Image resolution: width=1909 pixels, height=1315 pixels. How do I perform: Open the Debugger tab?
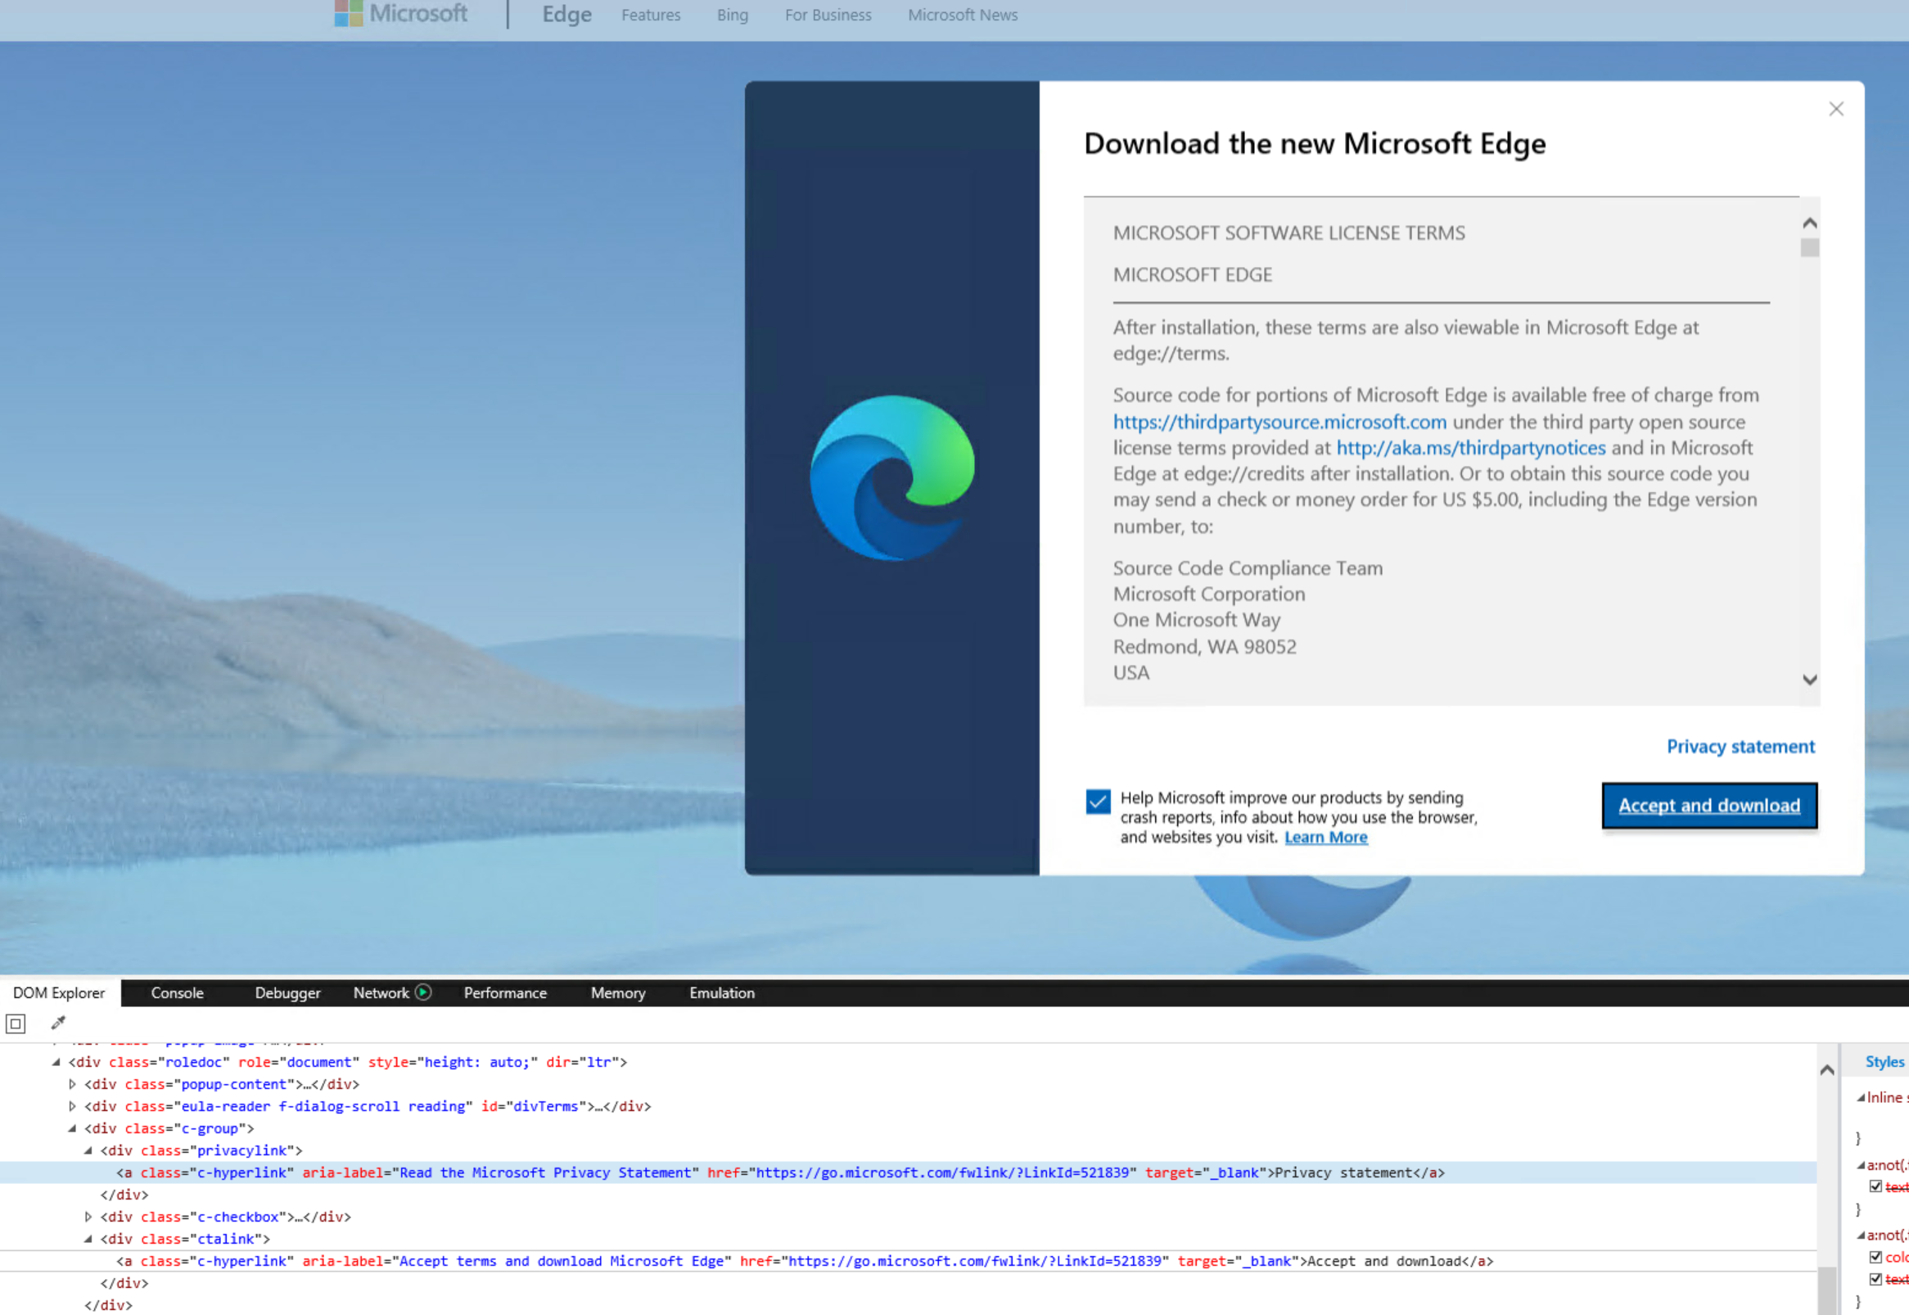287,993
